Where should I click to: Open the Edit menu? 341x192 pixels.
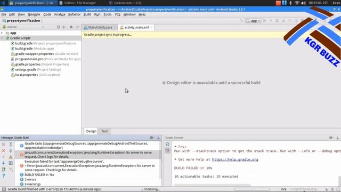pos(12,14)
